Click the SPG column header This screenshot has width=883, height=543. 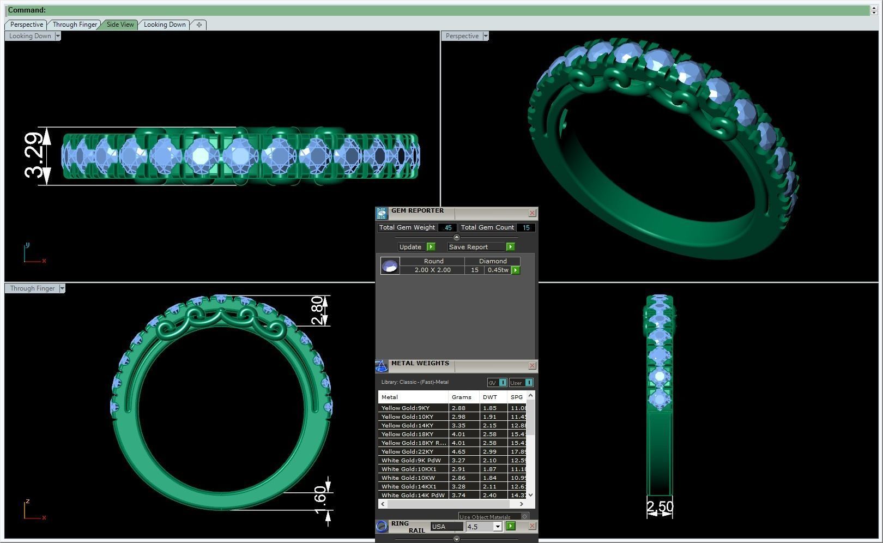pos(517,397)
